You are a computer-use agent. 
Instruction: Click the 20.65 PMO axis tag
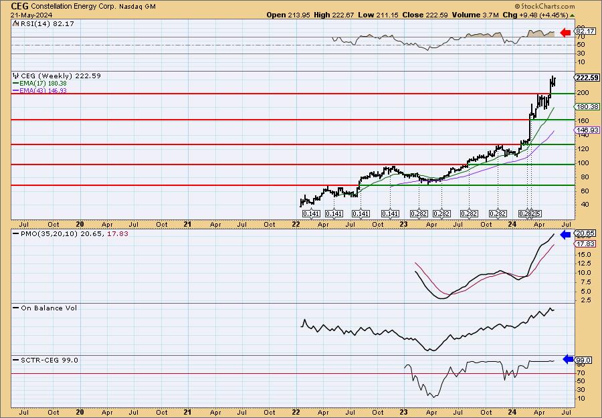pos(585,233)
